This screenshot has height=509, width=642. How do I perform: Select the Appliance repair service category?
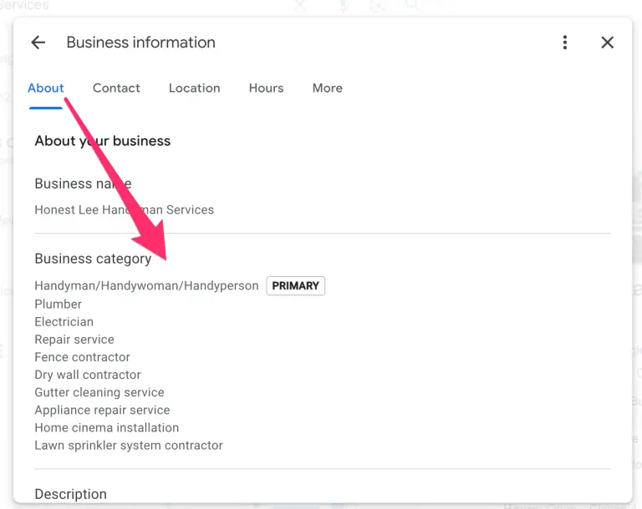[102, 410]
